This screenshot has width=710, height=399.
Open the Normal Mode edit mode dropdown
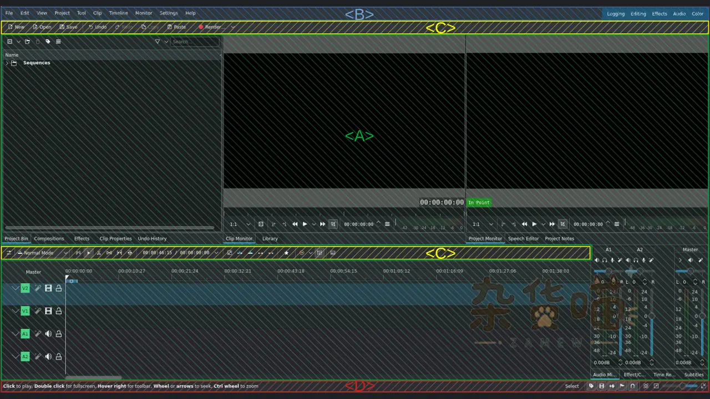[x=43, y=253]
